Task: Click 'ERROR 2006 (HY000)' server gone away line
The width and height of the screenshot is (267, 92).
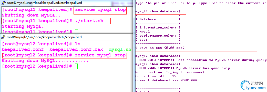Action: pyautogui.click(x=182, y=68)
